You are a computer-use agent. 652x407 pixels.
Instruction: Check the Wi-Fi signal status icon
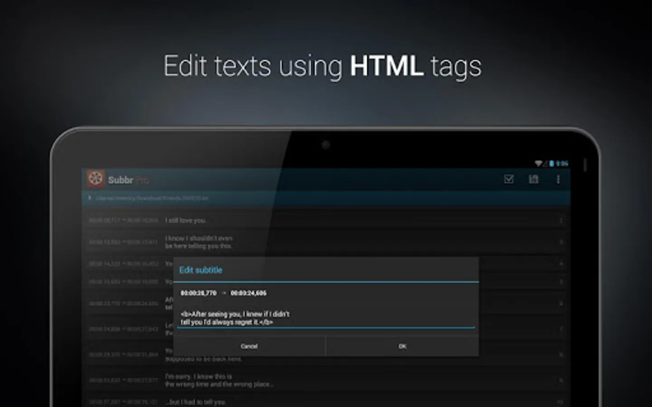[538, 164]
